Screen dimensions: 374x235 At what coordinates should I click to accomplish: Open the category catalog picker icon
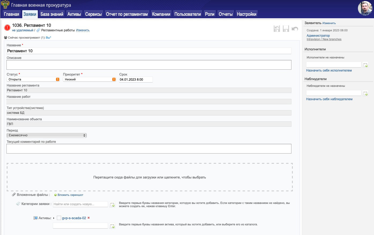coord(112,204)
